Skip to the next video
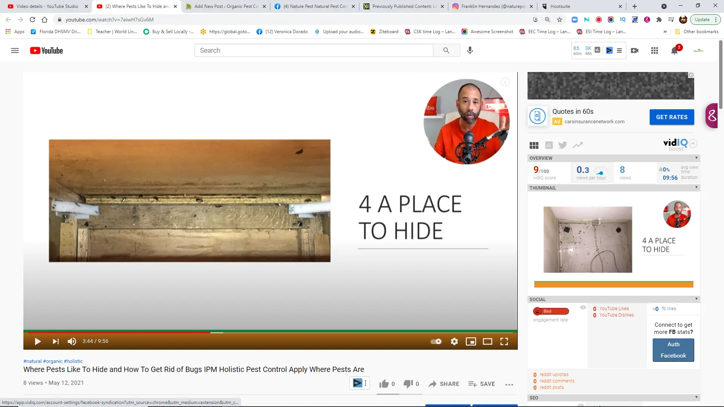 coord(56,341)
